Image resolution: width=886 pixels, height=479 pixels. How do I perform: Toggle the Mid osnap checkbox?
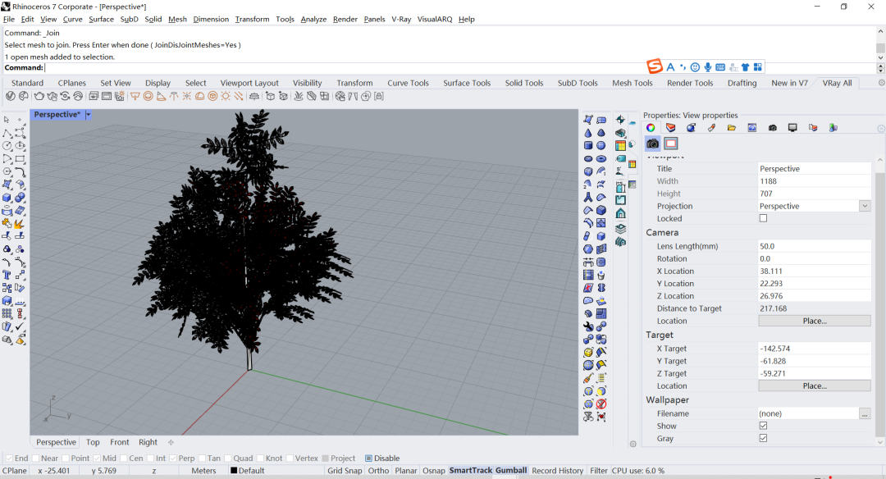click(97, 458)
